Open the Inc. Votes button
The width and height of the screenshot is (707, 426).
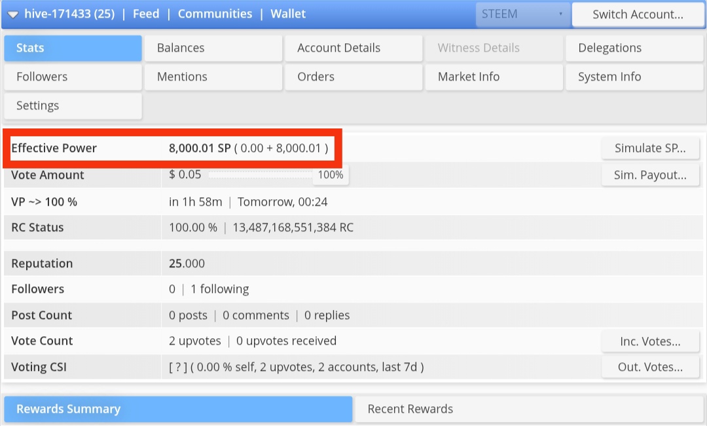650,341
